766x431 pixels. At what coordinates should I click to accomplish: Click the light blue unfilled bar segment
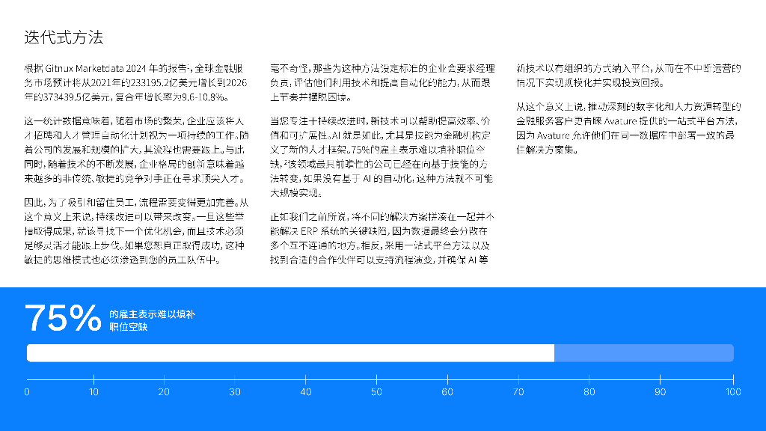point(643,352)
